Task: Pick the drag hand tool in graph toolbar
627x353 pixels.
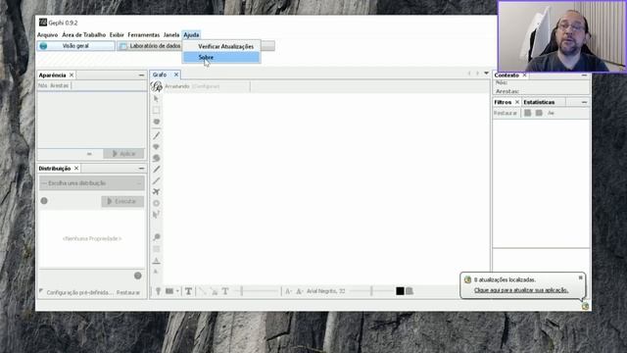Action: 157,122
